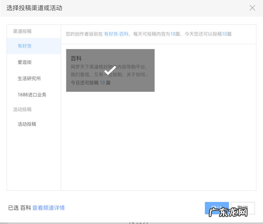Open 查看频道详情 link

tap(49, 208)
